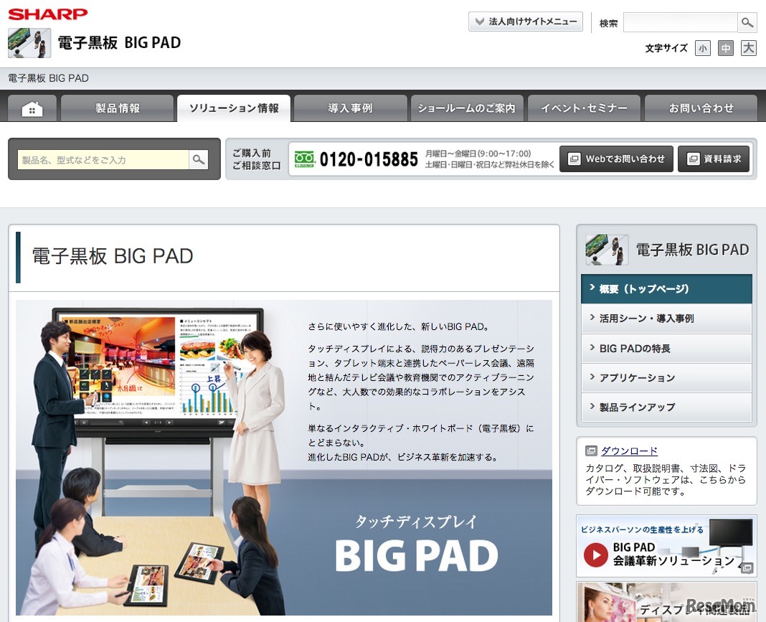Play the BIG PAD 会議革新ソリューション video button
Image resolution: width=766 pixels, height=622 pixels.
pyautogui.click(x=595, y=555)
